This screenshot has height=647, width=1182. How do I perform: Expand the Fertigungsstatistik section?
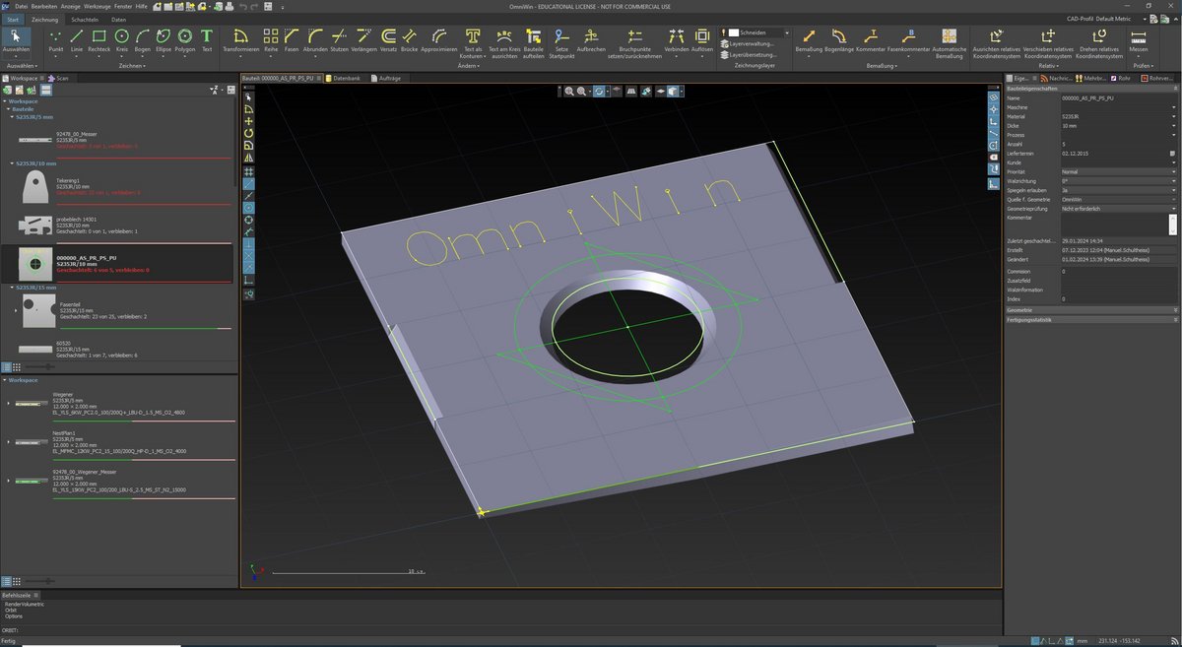[1090, 320]
